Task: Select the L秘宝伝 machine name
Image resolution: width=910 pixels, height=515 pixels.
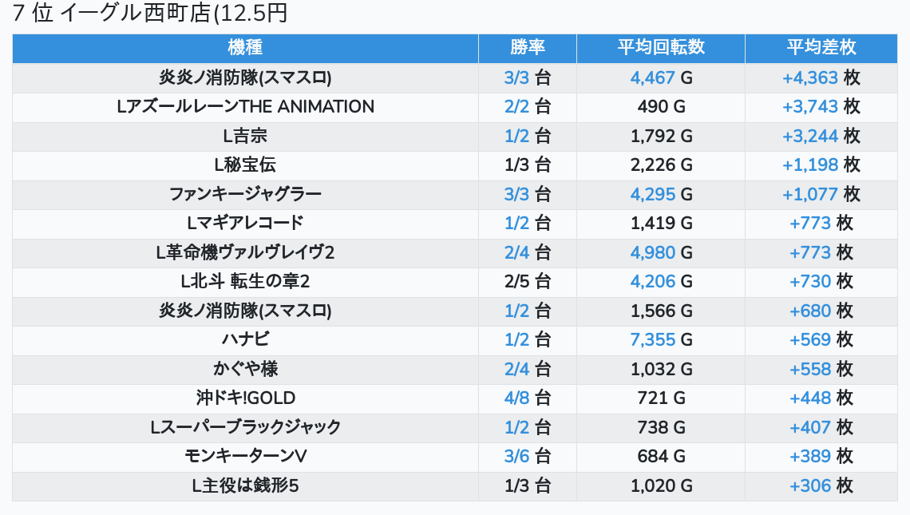Action: (x=245, y=165)
